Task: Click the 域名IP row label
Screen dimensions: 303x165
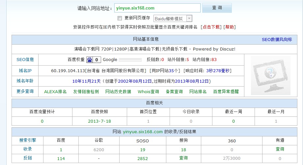Action: click(25, 71)
